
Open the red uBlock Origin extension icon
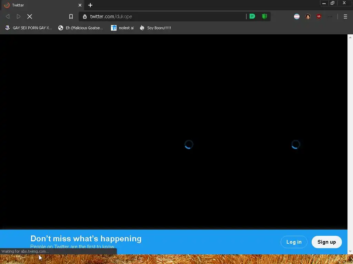coord(319,16)
